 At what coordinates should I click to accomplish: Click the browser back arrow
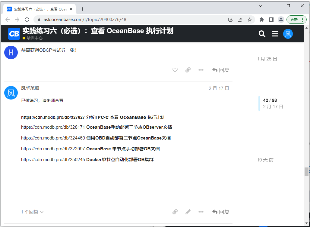tap(8, 20)
